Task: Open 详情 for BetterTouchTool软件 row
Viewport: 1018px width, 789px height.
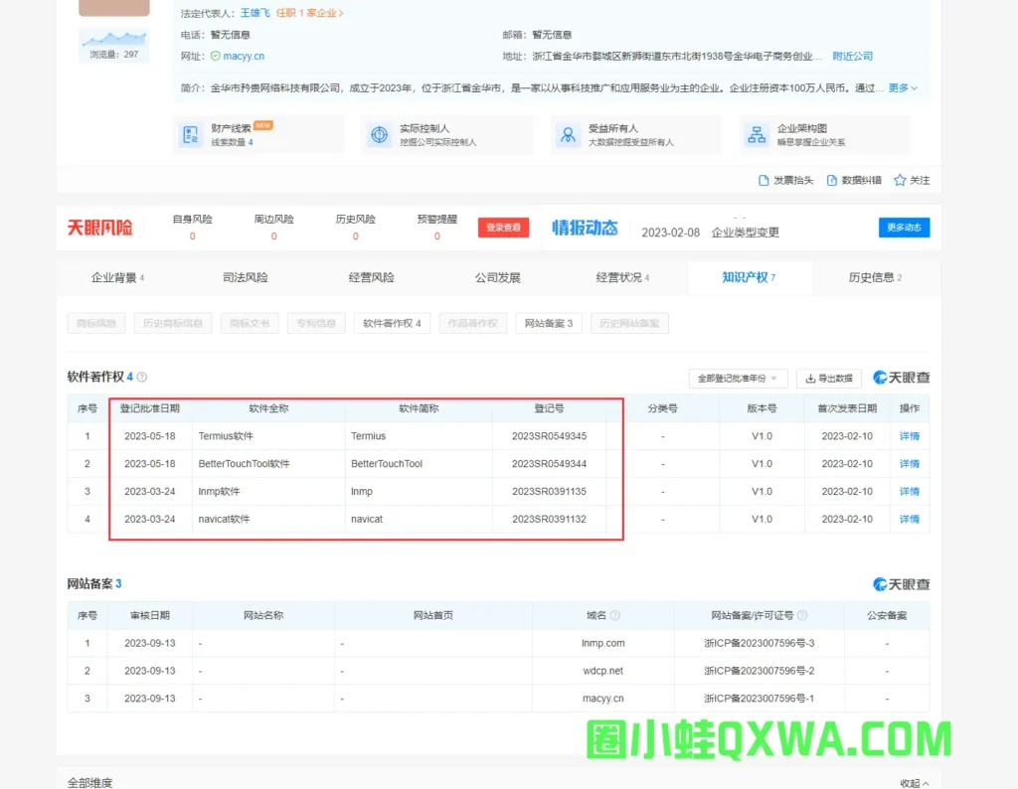Action: pyautogui.click(x=910, y=464)
